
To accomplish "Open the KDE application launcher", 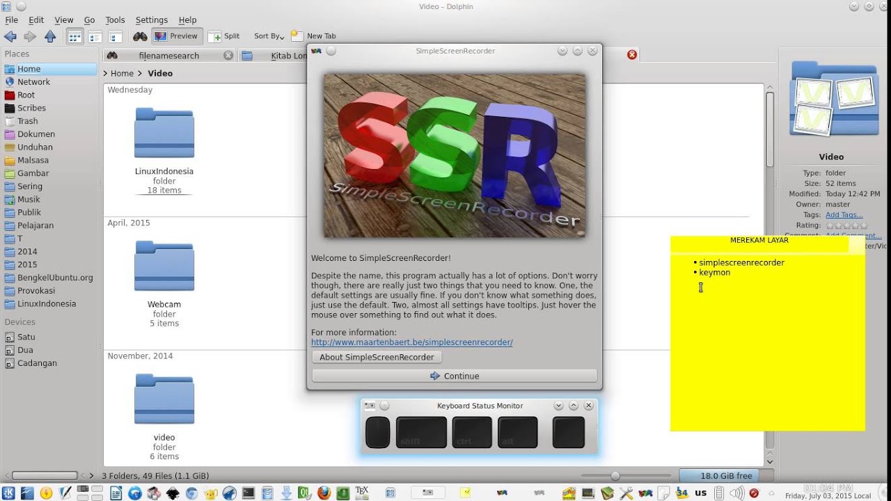I will [x=9, y=493].
